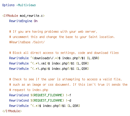The image size is (130, 116).
Task: Click the On value after RewriteEngine
Action: click(x=36, y=21)
